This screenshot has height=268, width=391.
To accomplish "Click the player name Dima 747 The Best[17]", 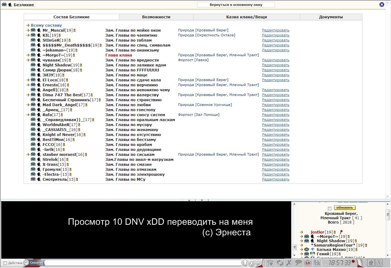I will coord(66,95).
